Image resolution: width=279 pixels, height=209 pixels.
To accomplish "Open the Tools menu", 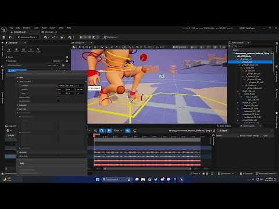I will point(36,28).
